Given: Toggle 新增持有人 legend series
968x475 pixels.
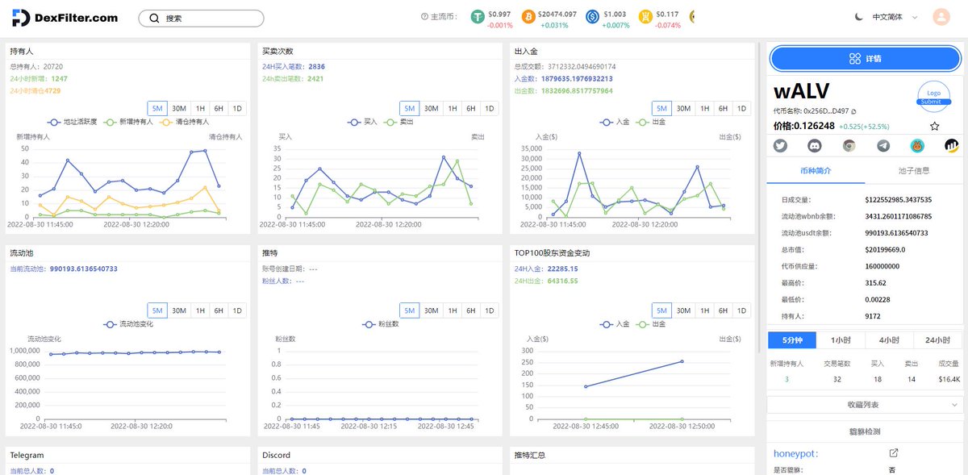Looking at the screenshot, I should point(129,122).
